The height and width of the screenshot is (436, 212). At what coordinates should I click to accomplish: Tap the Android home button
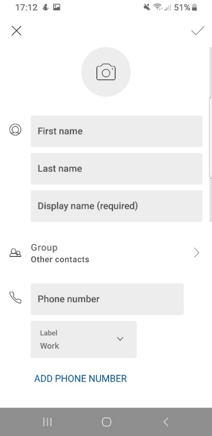click(x=106, y=422)
